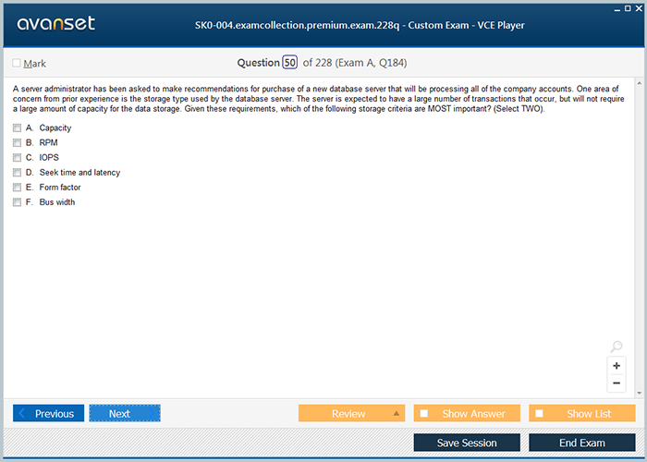Toggle the Show Answer button

click(x=467, y=414)
